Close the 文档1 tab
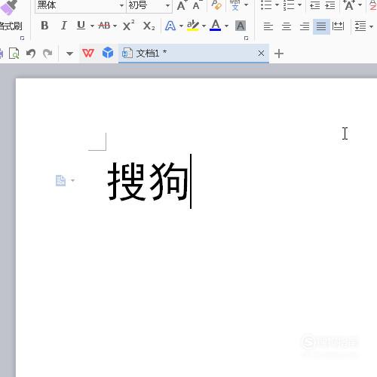 tap(261, 54)
